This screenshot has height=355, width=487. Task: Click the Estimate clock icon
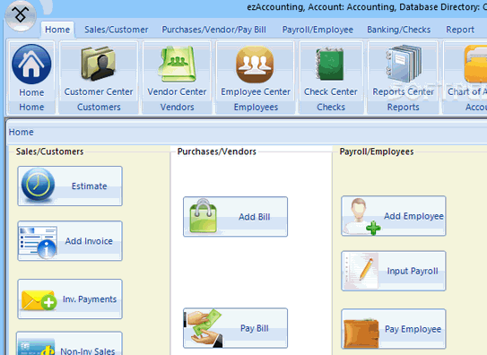point(38,186)
